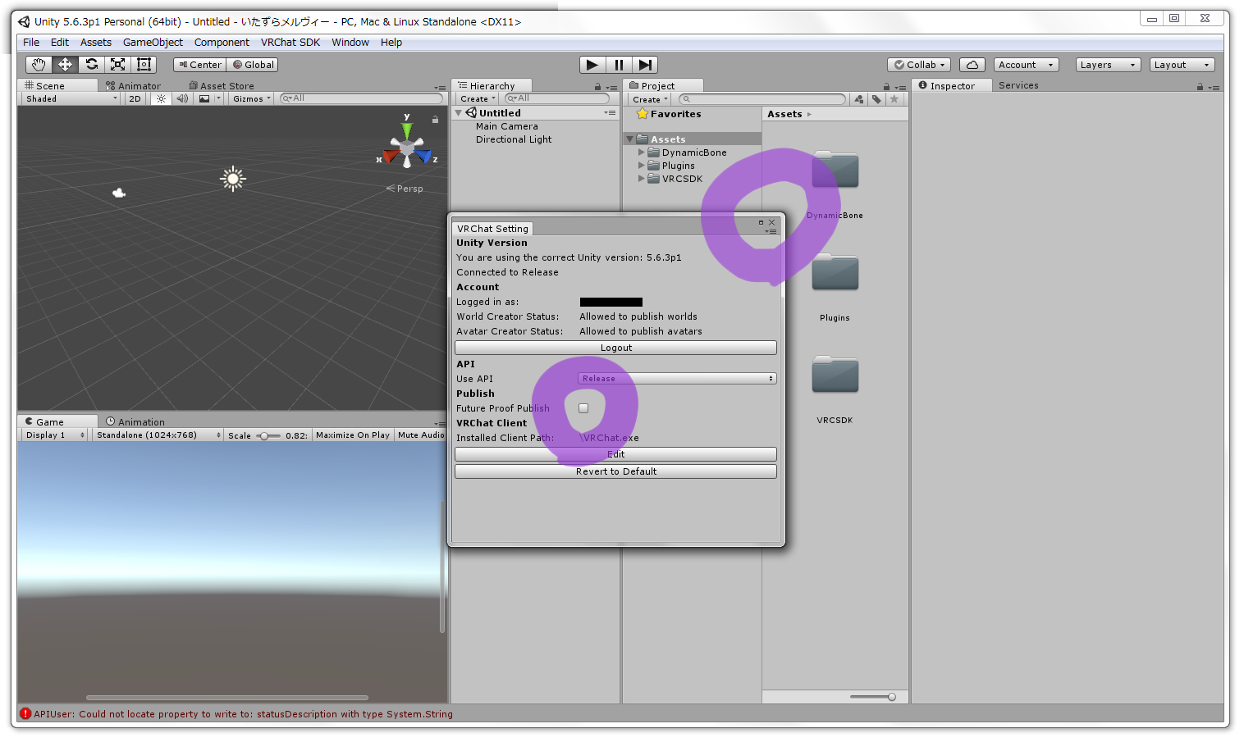Enable the Future Proof Publish checkbox
The image size is (1244, 742).
[583, 408]
